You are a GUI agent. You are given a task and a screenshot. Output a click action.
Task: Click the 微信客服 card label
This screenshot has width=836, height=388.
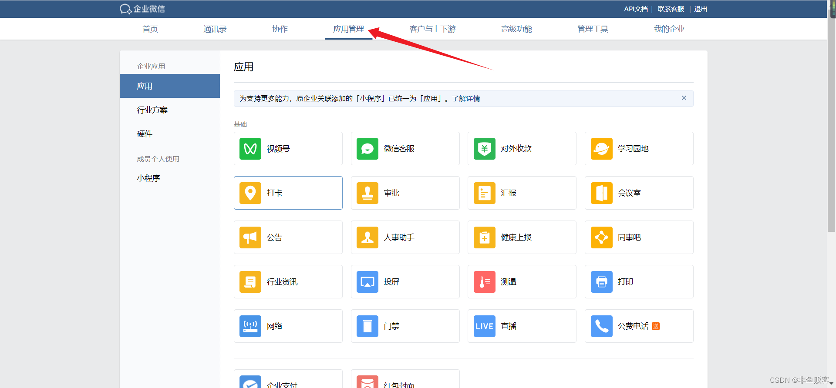tap(399, 149)
